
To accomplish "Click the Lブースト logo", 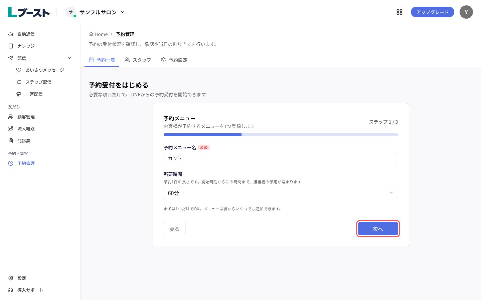I will [29, 12].
